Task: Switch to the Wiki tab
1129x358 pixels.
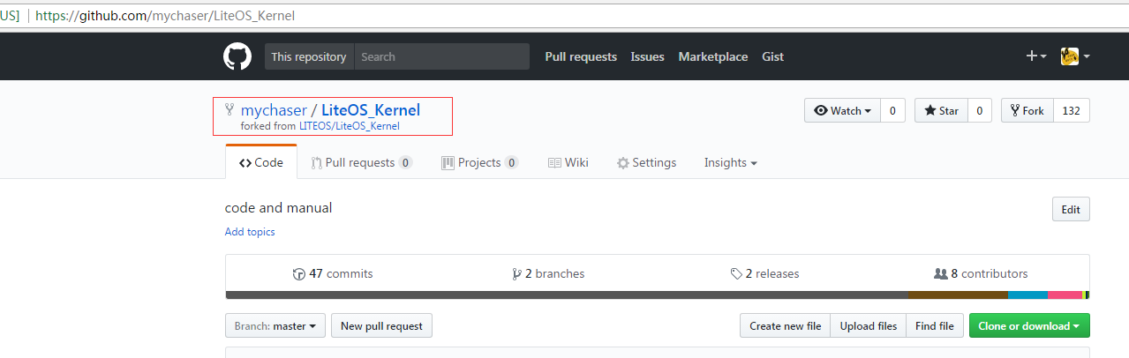Action: (x=568, y=163)
